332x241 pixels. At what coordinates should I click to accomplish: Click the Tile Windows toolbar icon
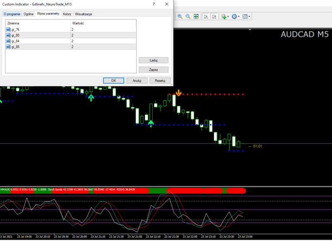click(195, 17)
